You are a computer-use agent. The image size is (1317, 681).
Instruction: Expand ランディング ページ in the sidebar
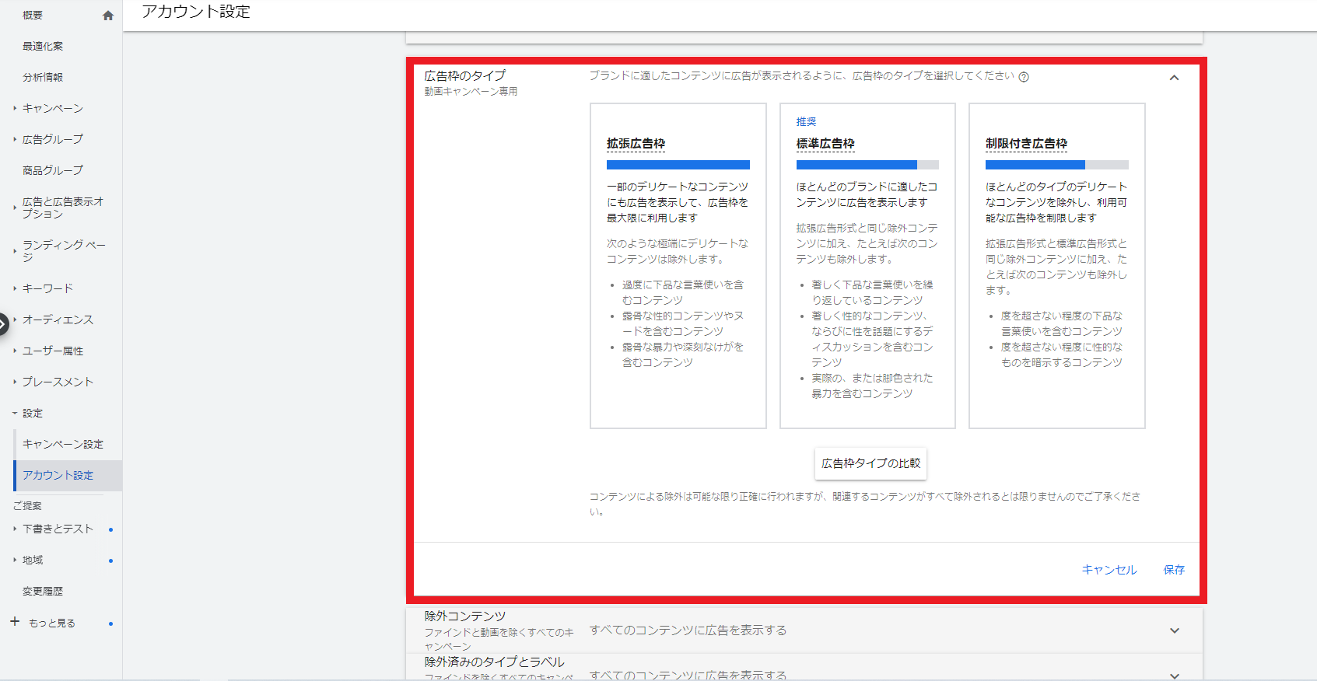pyautogui.click(x=64, y=251)
